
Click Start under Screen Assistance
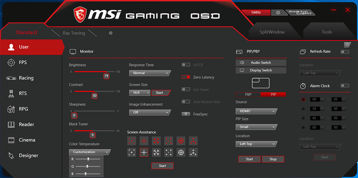pos(162,166)
